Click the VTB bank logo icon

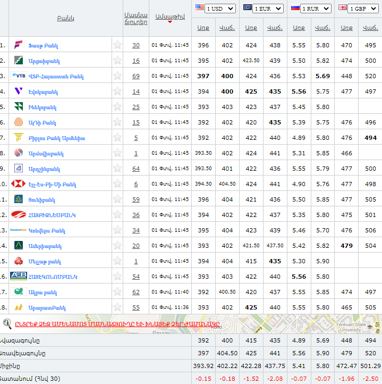pos(19,76)
